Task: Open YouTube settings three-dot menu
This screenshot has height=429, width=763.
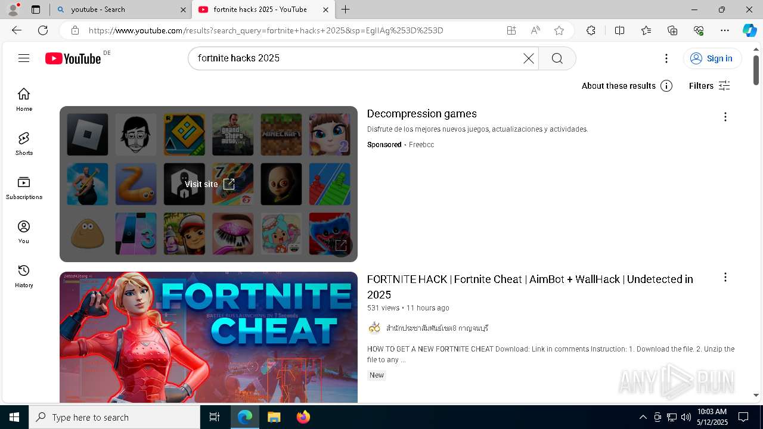Action: (666, 58)
